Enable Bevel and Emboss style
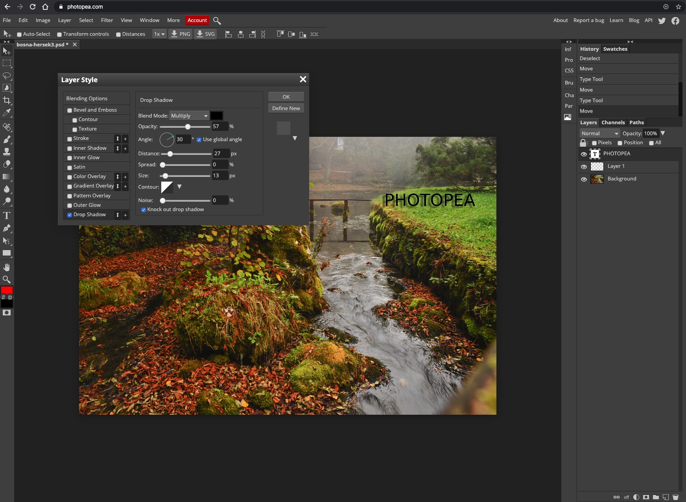686x502 pixels. pyautogui.click(x=70, y=110)
